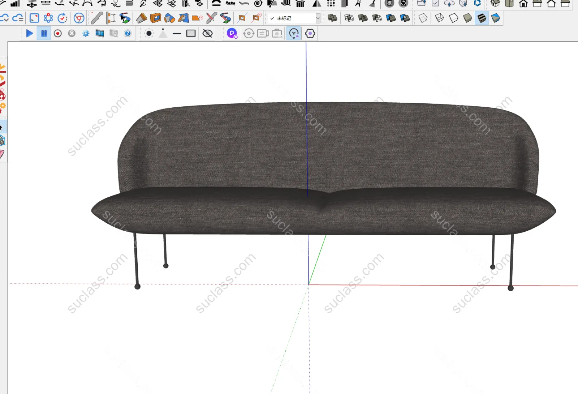Viewport: 578px width, 394px height.
Task: Toggle the crossed-out eye visibility icon
Action: coord(208,34)
